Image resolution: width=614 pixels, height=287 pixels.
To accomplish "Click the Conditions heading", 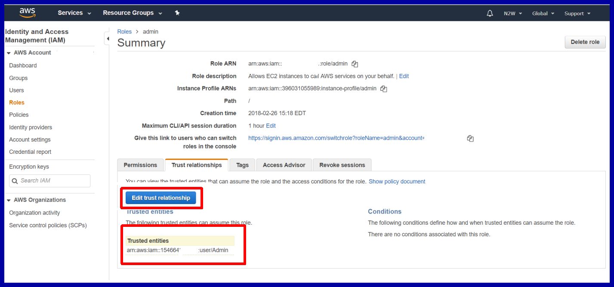I will pyautogui.click(x=385, y=211).
